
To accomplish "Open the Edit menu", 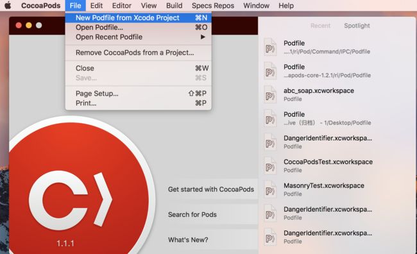I will point(96,6).
